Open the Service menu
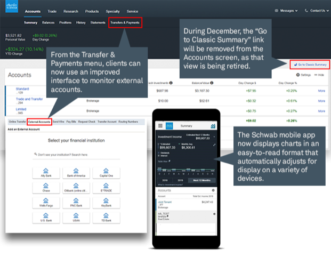Viewport: 331px width, 256px height. [132, 11]
